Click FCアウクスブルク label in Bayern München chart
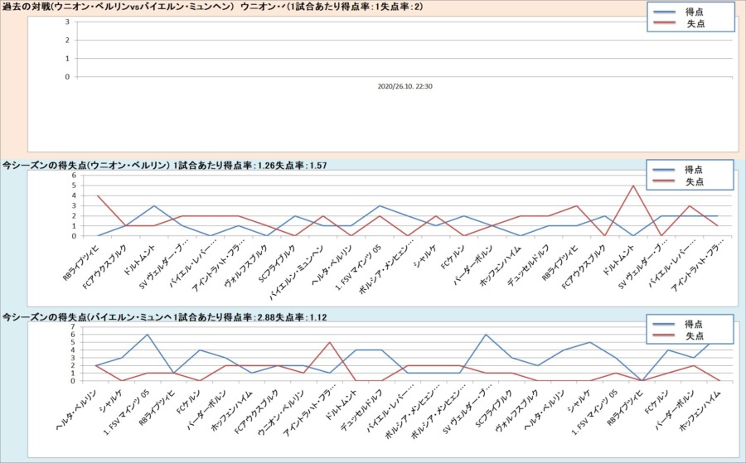746x463 pixels. click(x=256, y=412)
